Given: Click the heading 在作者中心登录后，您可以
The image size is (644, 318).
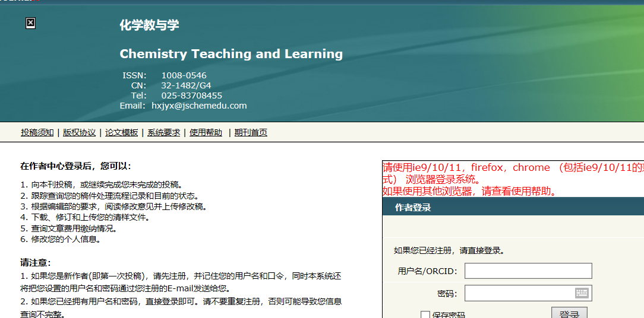Looking at the screenshot, I should [75, 166].
